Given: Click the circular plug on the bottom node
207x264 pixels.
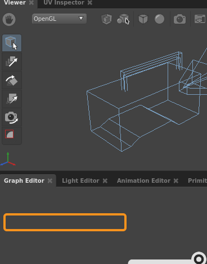Looking at the screenshot, I should [199, 259].
